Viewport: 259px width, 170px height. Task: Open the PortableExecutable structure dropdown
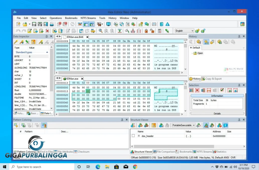coord(194,125)
